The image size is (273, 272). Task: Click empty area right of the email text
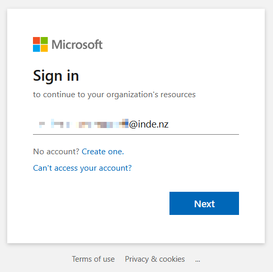tap(203, 124)
